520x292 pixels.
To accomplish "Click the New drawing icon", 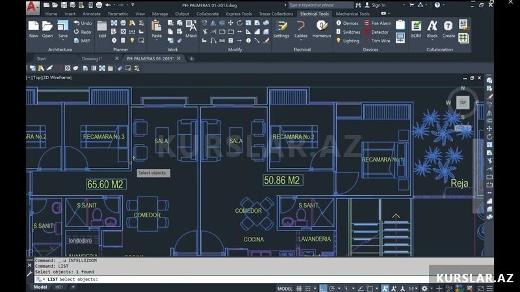I will (33, 26).
